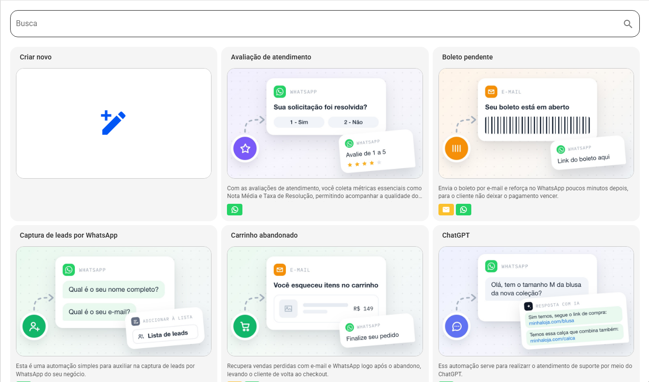Image resolution: width=649 pixels, height=382 pixels.
Task: Click the "Avalie de 1 a 5" text
Action: click(366, 154)
